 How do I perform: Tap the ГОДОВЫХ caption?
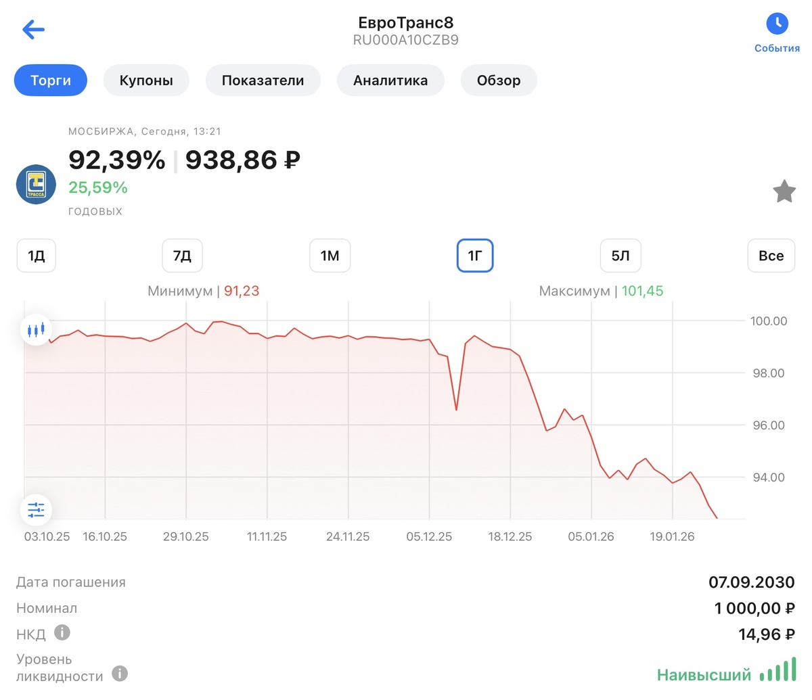(95, 211)
